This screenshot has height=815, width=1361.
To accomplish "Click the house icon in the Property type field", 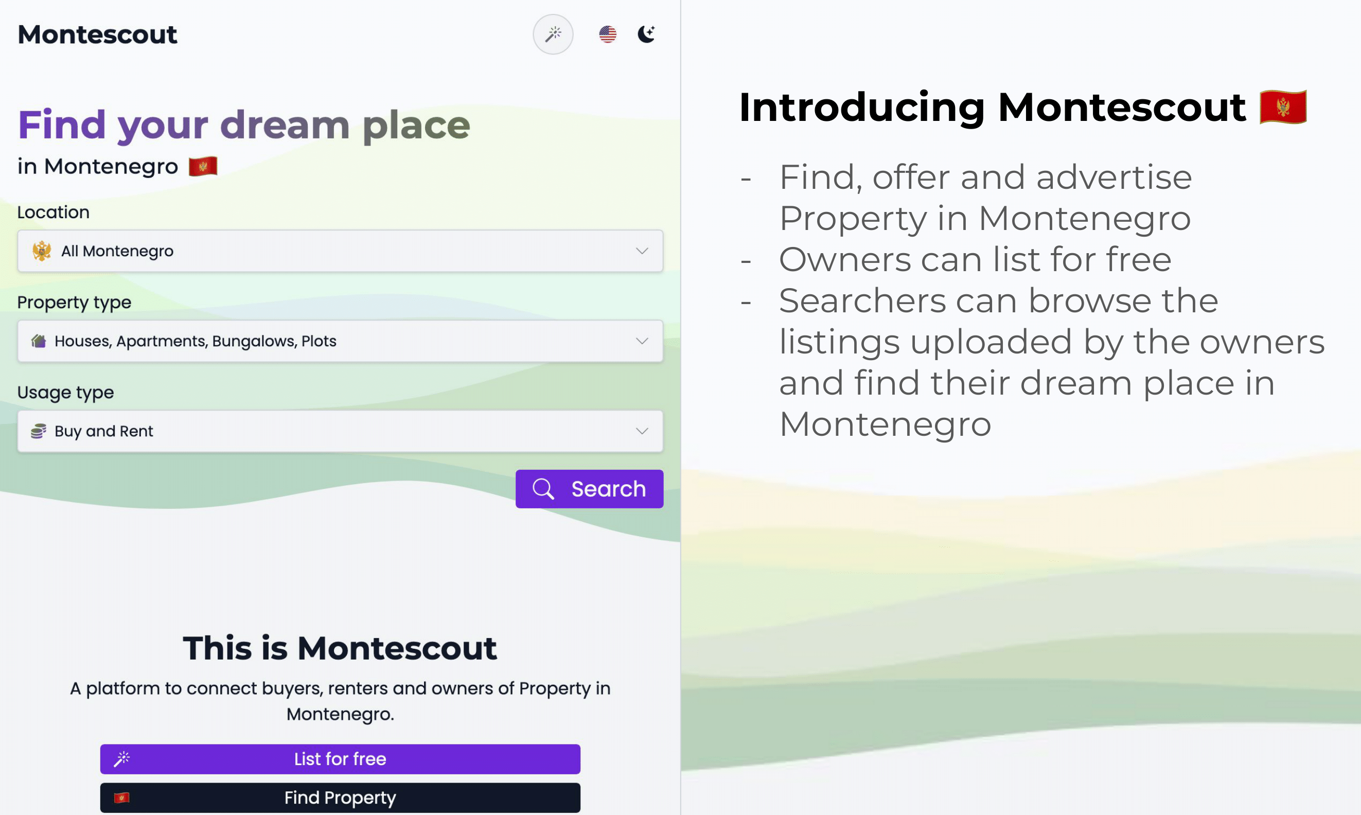I will coord(38,341).
